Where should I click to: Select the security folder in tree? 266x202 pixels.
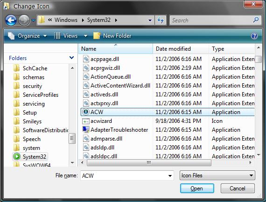coord(28,86)
